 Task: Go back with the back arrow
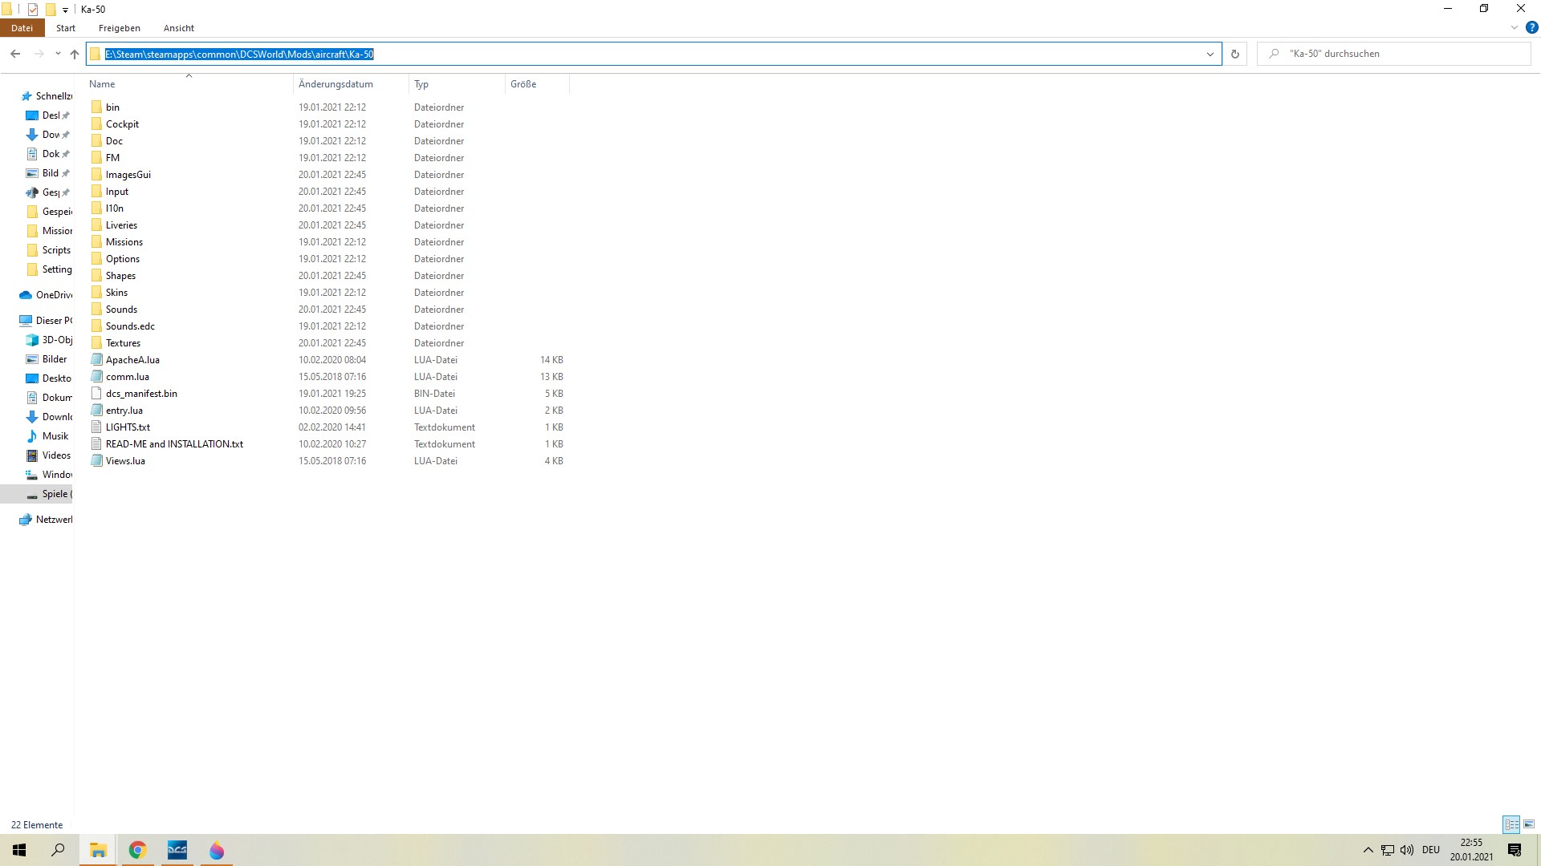coord(15,54)
